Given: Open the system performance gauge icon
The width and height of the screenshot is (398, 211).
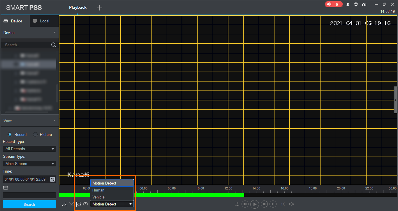Looking at the screenshot, I should tap(364, 4).
